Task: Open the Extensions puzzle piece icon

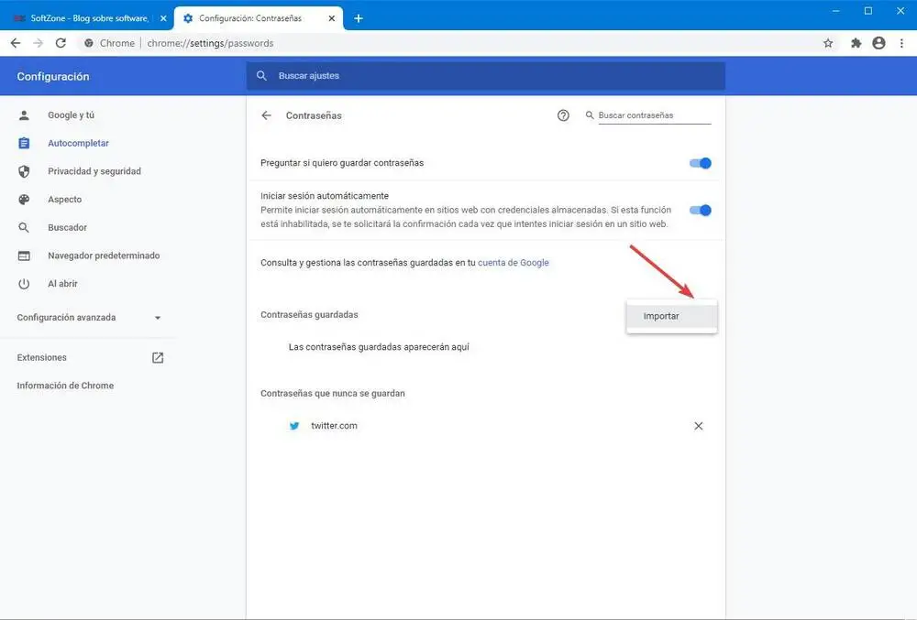Action: [x=856, y=43]
